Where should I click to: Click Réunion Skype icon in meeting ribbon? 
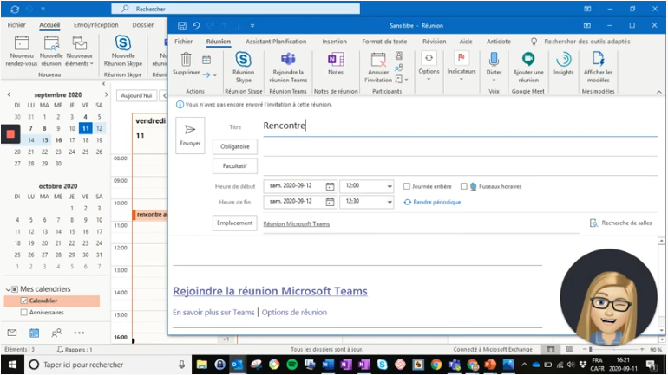click(x=244, y=60)
